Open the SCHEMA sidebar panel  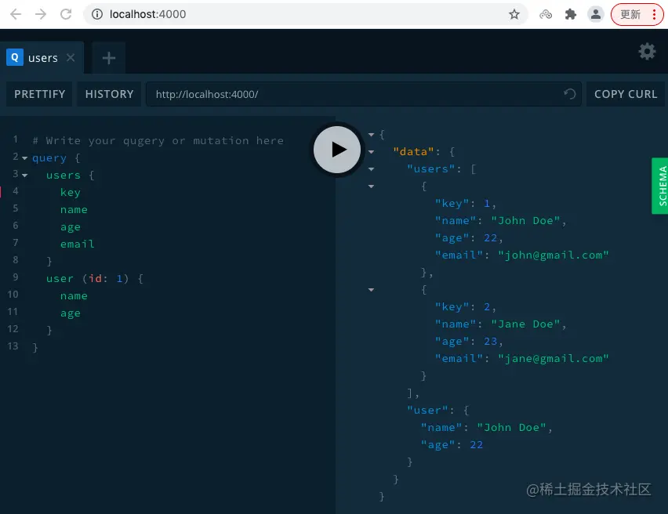click(x=661, y=186)
